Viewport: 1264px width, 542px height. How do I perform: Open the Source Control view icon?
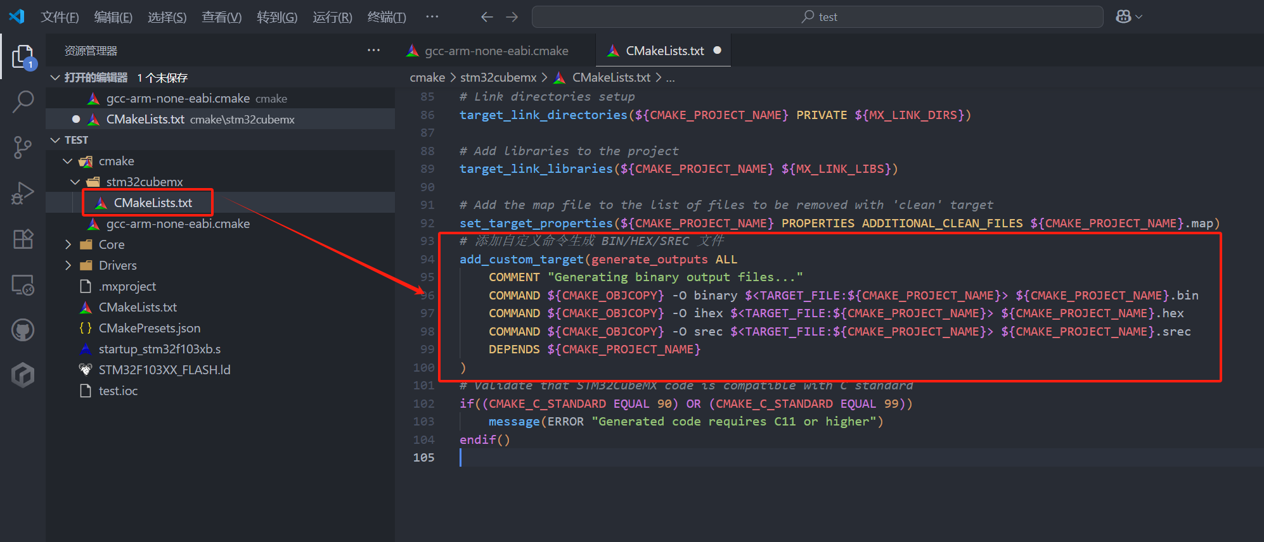(x=23, y=148)
